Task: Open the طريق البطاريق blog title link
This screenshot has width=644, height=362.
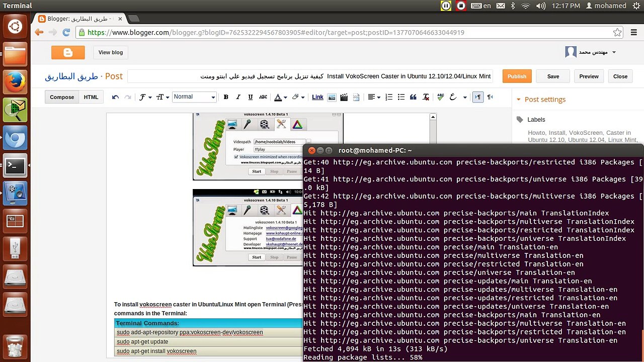Action: tap(71, 76)
